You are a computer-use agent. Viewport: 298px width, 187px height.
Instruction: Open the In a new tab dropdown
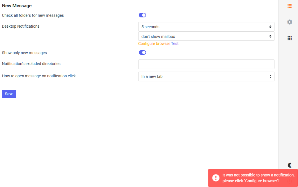206,76
